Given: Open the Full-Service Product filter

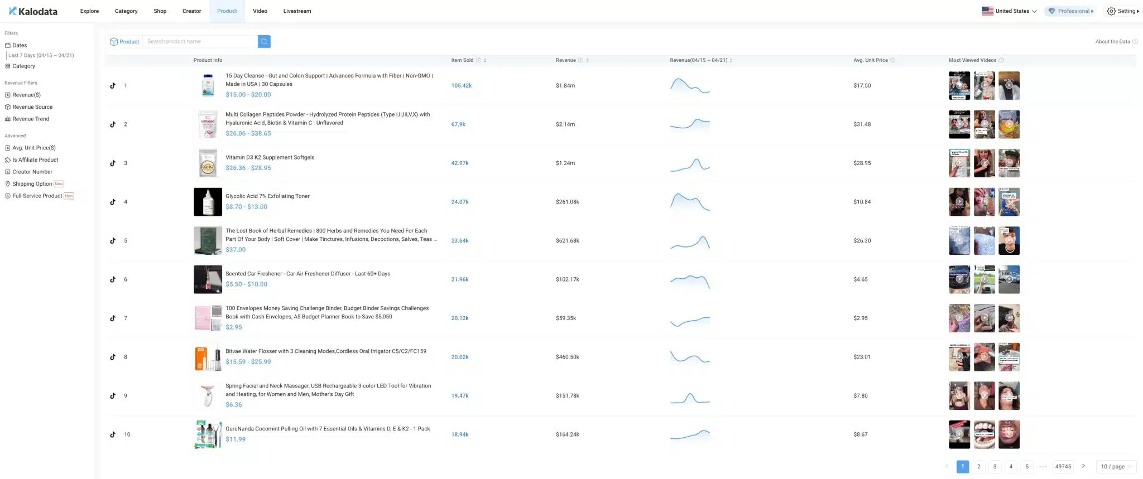Looking at the screenshot, I should [37, 196].
